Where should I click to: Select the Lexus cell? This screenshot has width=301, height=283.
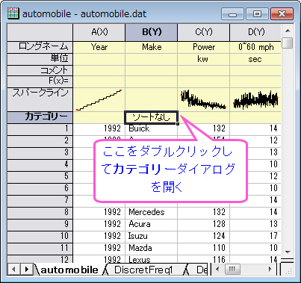(x=152, y=259)
